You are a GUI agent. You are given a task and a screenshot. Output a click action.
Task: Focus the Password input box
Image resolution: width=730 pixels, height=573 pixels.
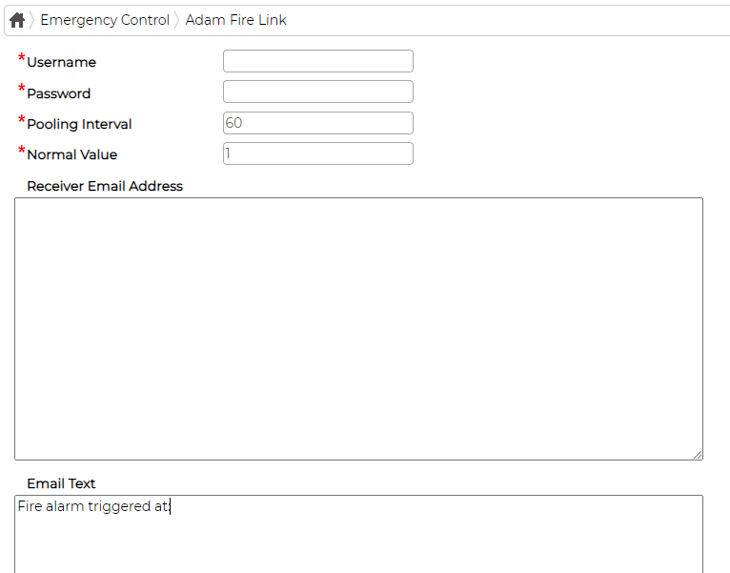[318, 92]
